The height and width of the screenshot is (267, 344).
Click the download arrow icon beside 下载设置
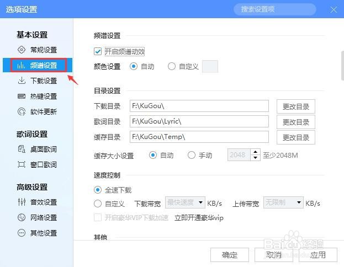click(x=22, y=81)
